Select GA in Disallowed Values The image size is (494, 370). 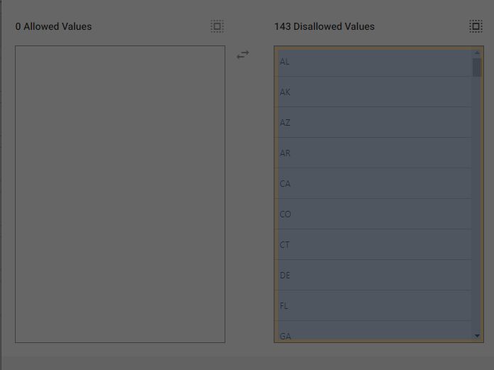click(x=373, y=331)
